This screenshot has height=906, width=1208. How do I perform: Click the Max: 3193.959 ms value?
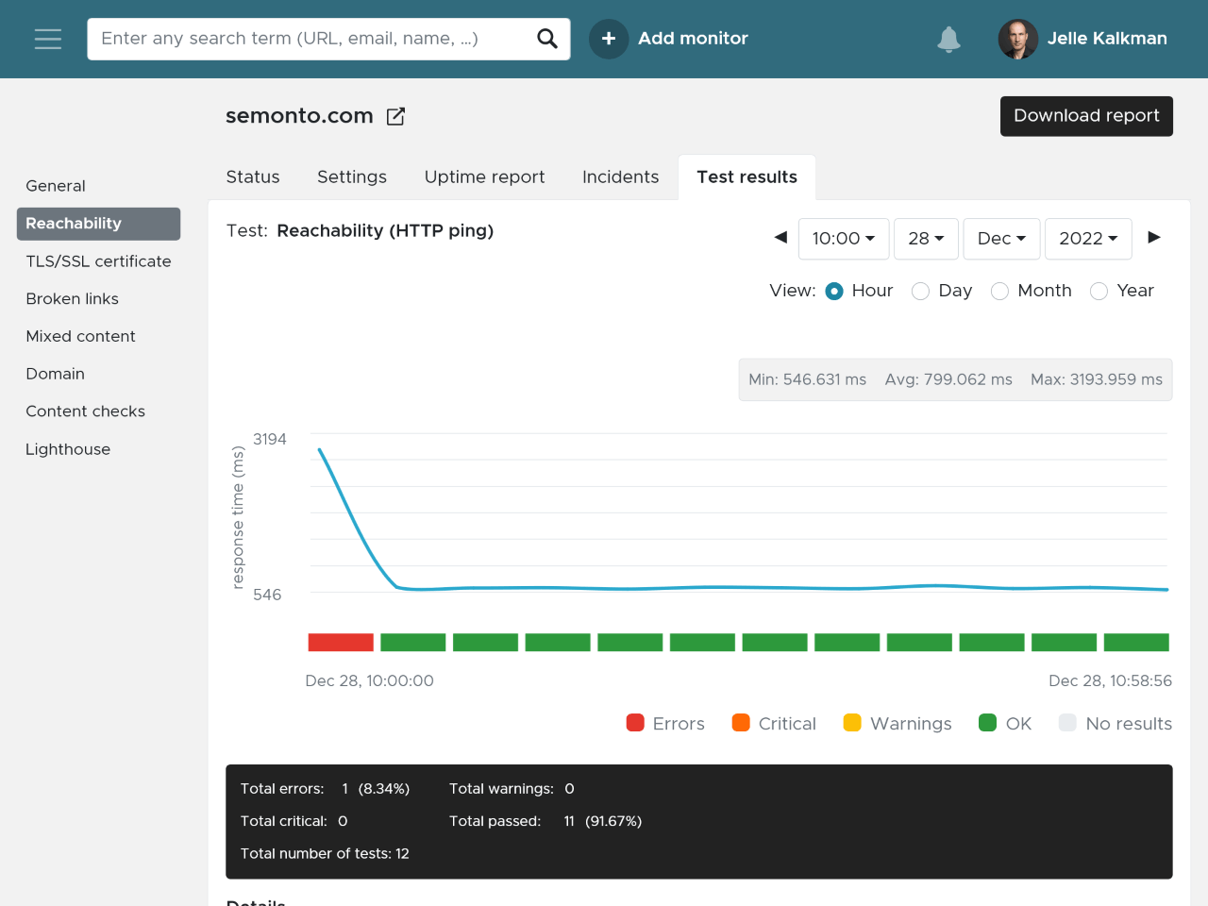tap(1097, 379)
